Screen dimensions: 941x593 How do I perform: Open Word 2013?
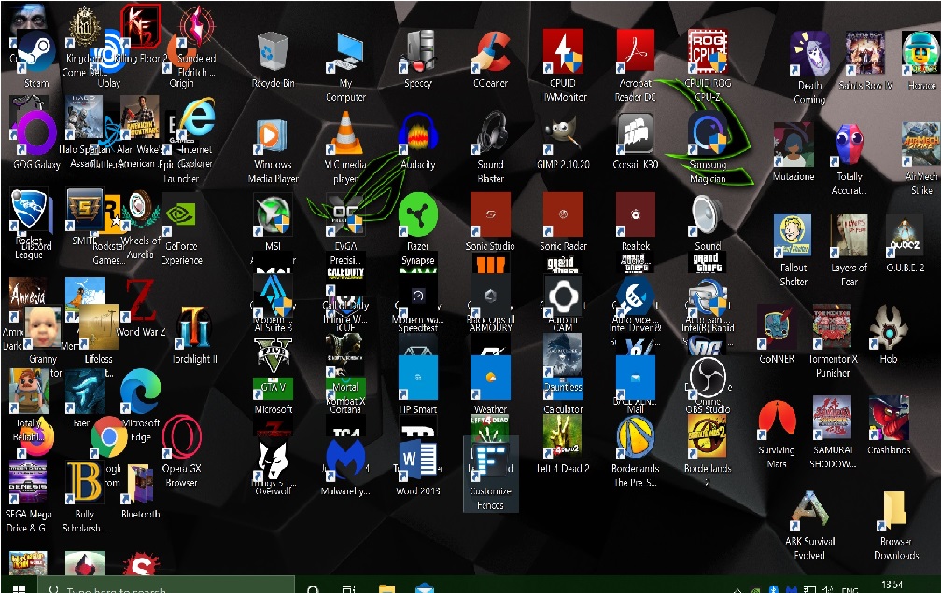click(x=418, y=461)
